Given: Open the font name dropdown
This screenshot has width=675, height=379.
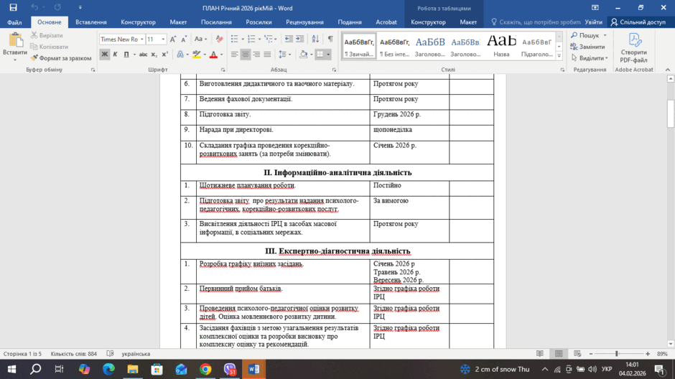Looking at the screenshot, I should tap(141, 39).
